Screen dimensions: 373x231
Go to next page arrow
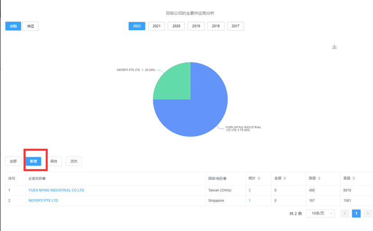point(368,214)
